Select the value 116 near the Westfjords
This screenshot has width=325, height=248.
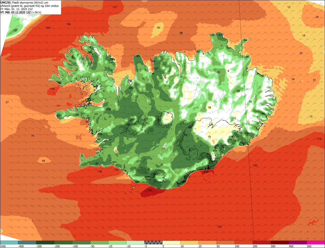pos(52,89)
